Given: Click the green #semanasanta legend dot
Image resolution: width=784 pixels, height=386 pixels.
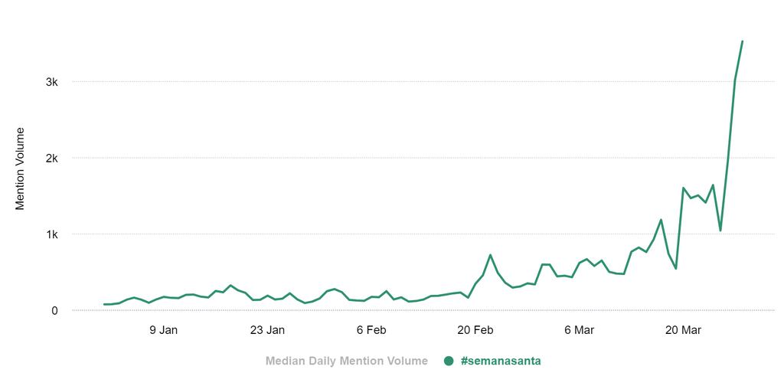Looking at the screenshot, I should (449, 361).
